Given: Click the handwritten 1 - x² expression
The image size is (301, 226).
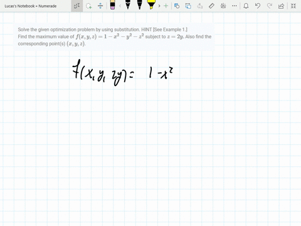Looking at the screenshot, I should click(x=161, y=72).
